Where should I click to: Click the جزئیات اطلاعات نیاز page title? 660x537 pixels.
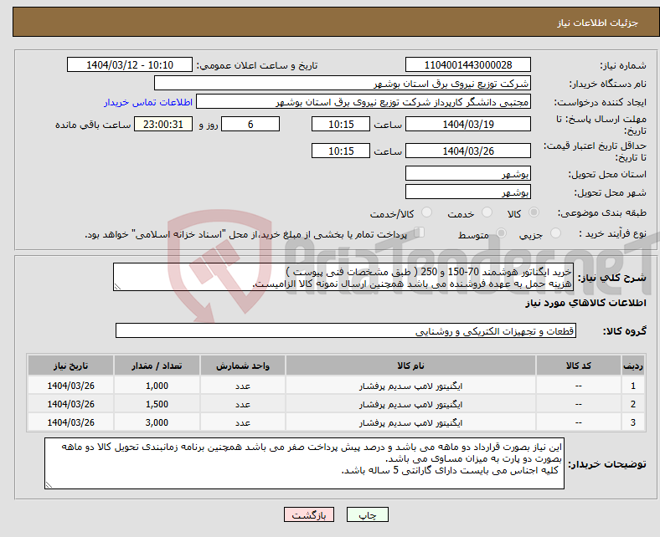coord(597,23)
